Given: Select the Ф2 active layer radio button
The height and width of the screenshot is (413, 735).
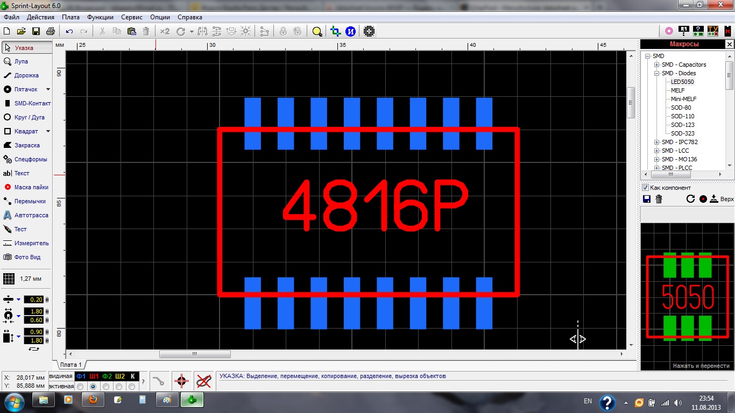Looking at the screenshot, I should click(x=106, y=386).
